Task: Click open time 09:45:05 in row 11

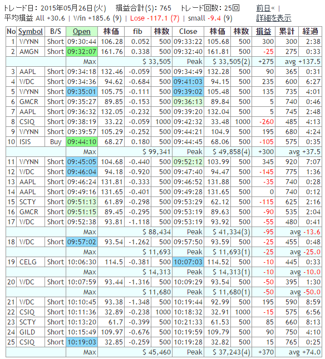Action: pos(82,162)
